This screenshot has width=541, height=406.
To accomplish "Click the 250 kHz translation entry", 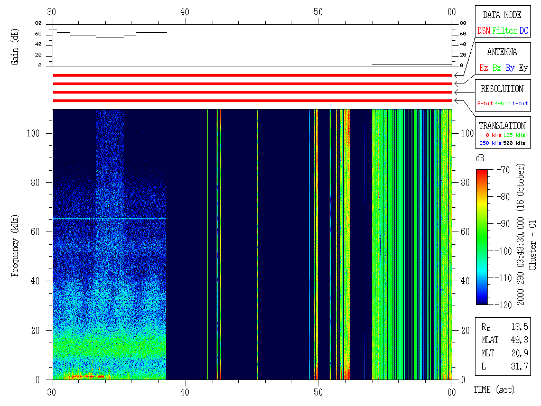I will click(x=489, y=143).
